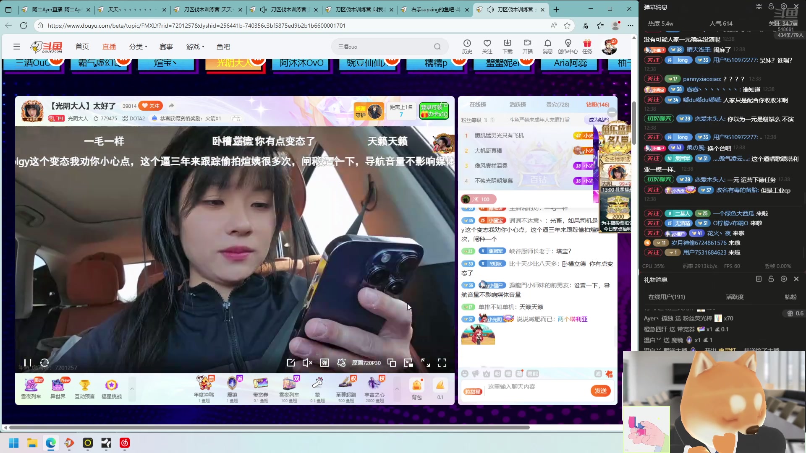Screen dimensions: 806x453
Task: Switch to the 贵宾(728) tab
Action: click(x=557, y=104)
